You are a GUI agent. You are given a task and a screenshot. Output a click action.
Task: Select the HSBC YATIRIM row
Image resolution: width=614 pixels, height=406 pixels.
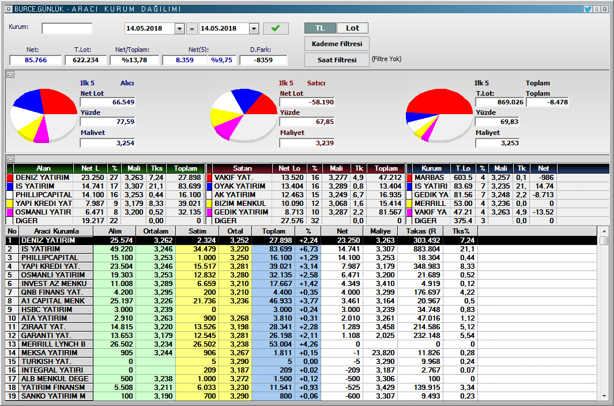(302, 309)
